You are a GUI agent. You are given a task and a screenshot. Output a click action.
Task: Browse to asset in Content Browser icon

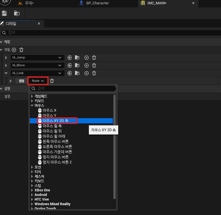coord(17,13)
